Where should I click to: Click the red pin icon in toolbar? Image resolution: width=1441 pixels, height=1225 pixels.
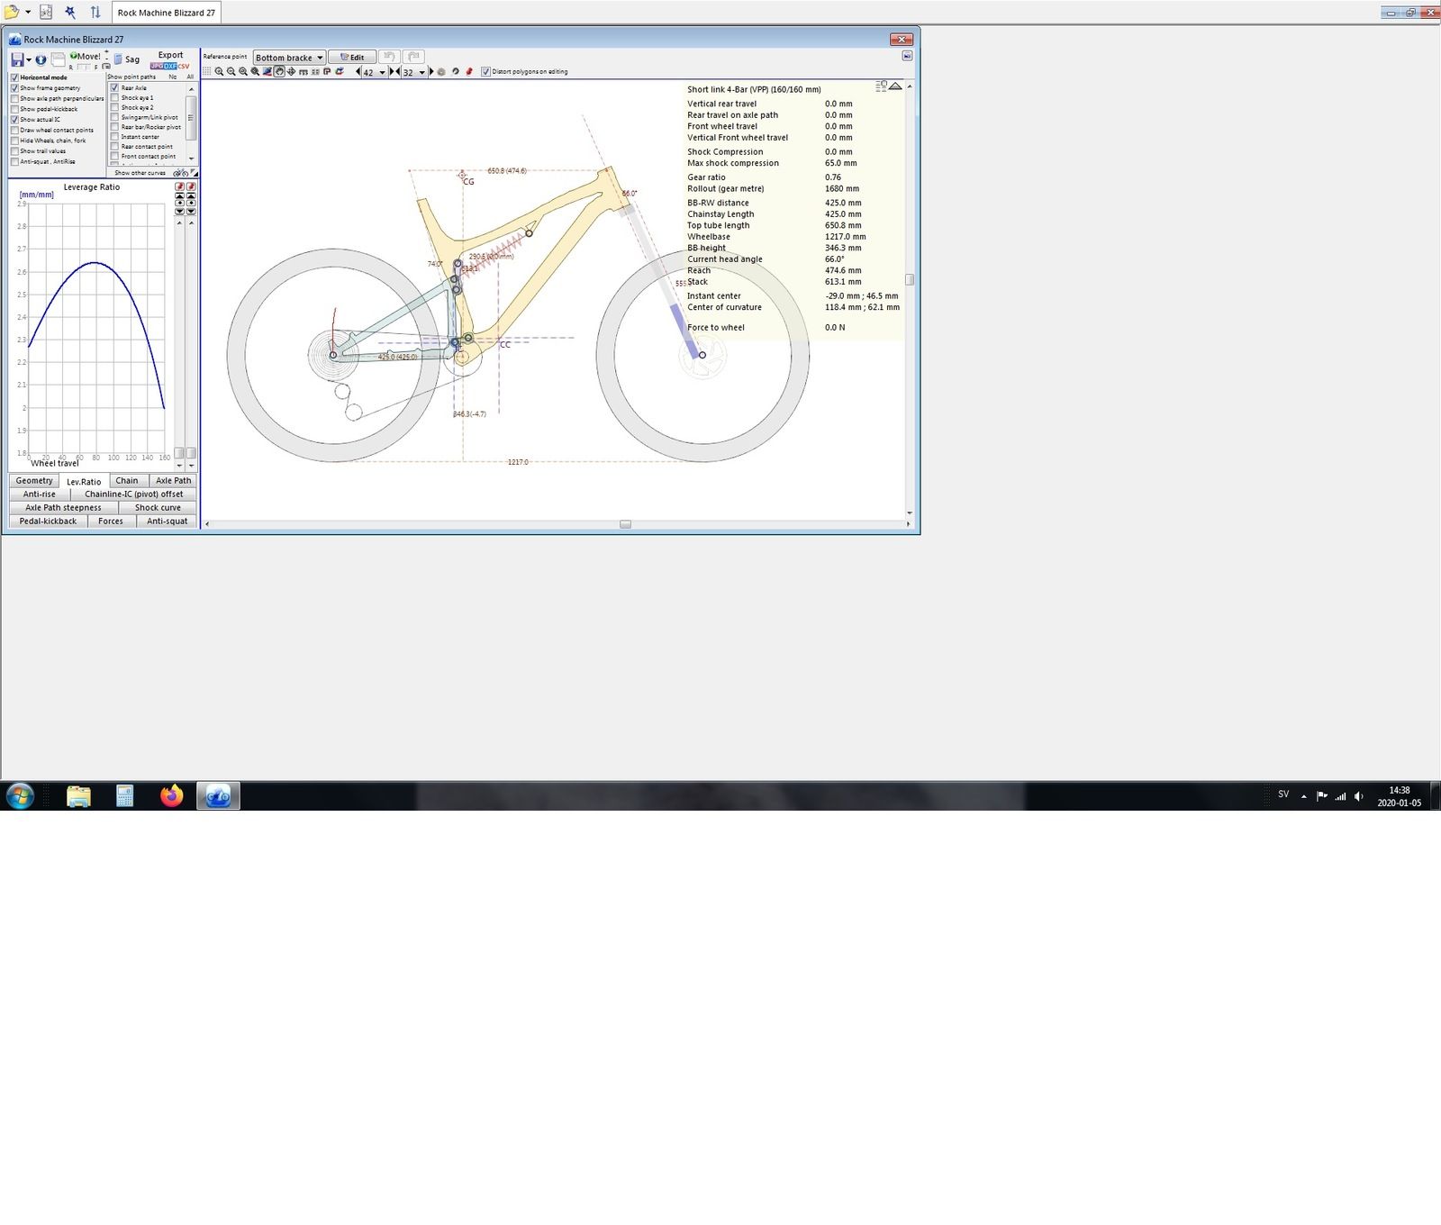click(x=469, y=72)
